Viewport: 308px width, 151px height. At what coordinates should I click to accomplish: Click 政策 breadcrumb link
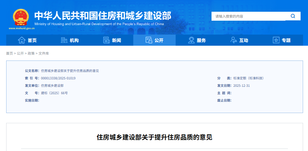click(31, 53)
